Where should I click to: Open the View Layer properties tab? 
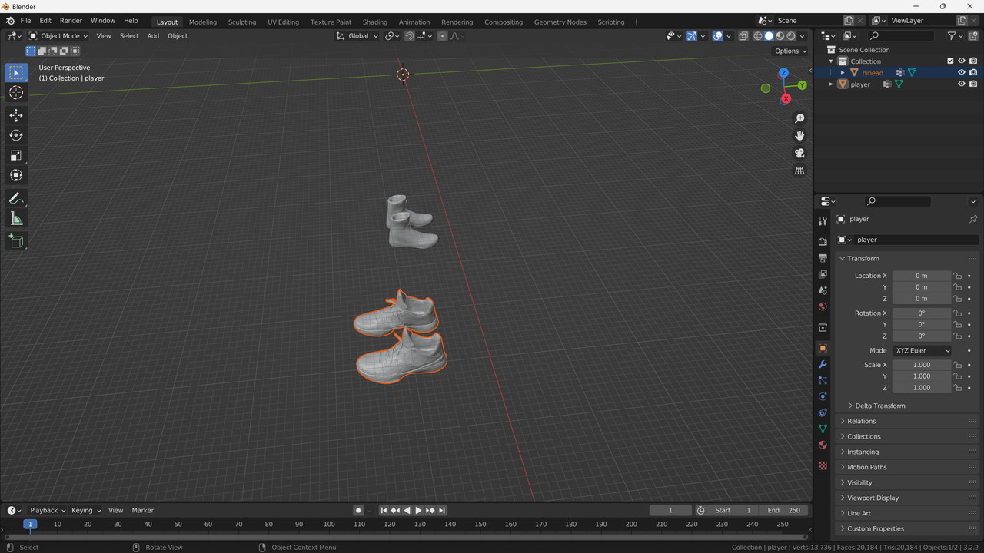tap(823, 274)
